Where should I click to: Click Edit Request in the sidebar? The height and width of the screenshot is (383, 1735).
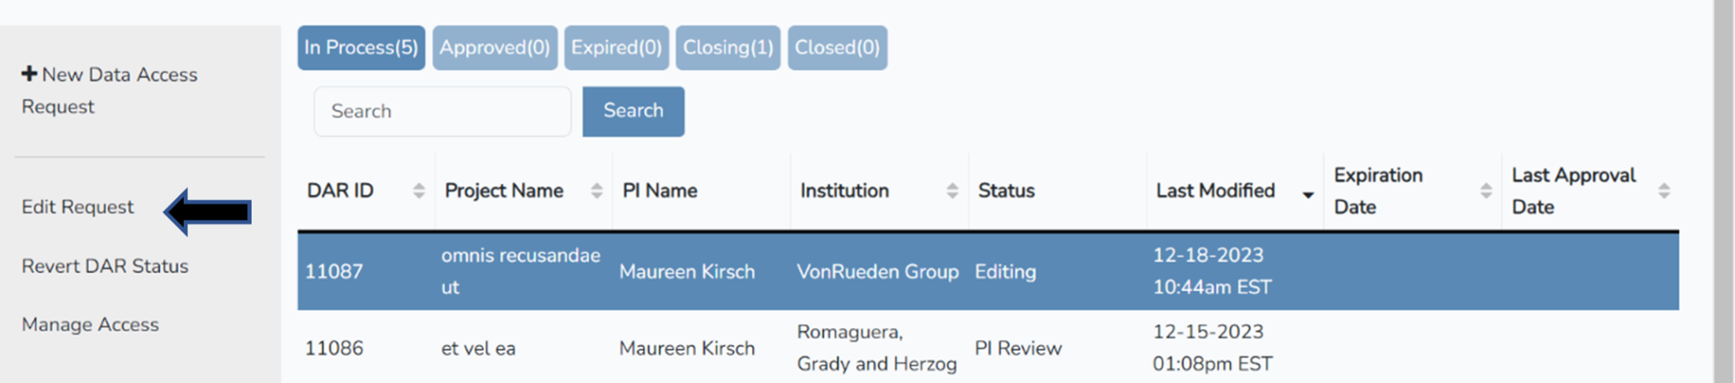click(78, 207)
